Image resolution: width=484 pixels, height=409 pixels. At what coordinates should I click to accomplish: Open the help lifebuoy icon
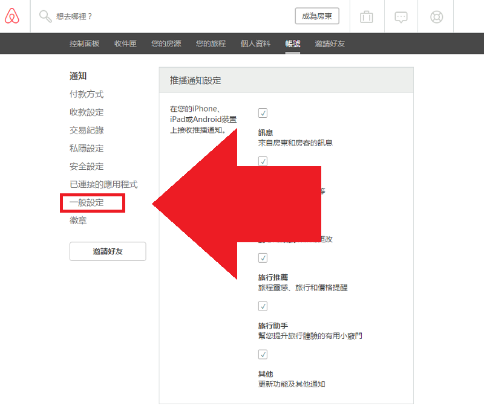tap(436, 17)
